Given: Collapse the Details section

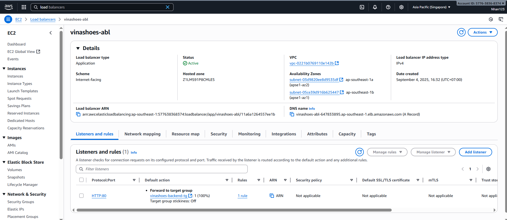Looking at the screenshot, I should click(x=78, y=48).
